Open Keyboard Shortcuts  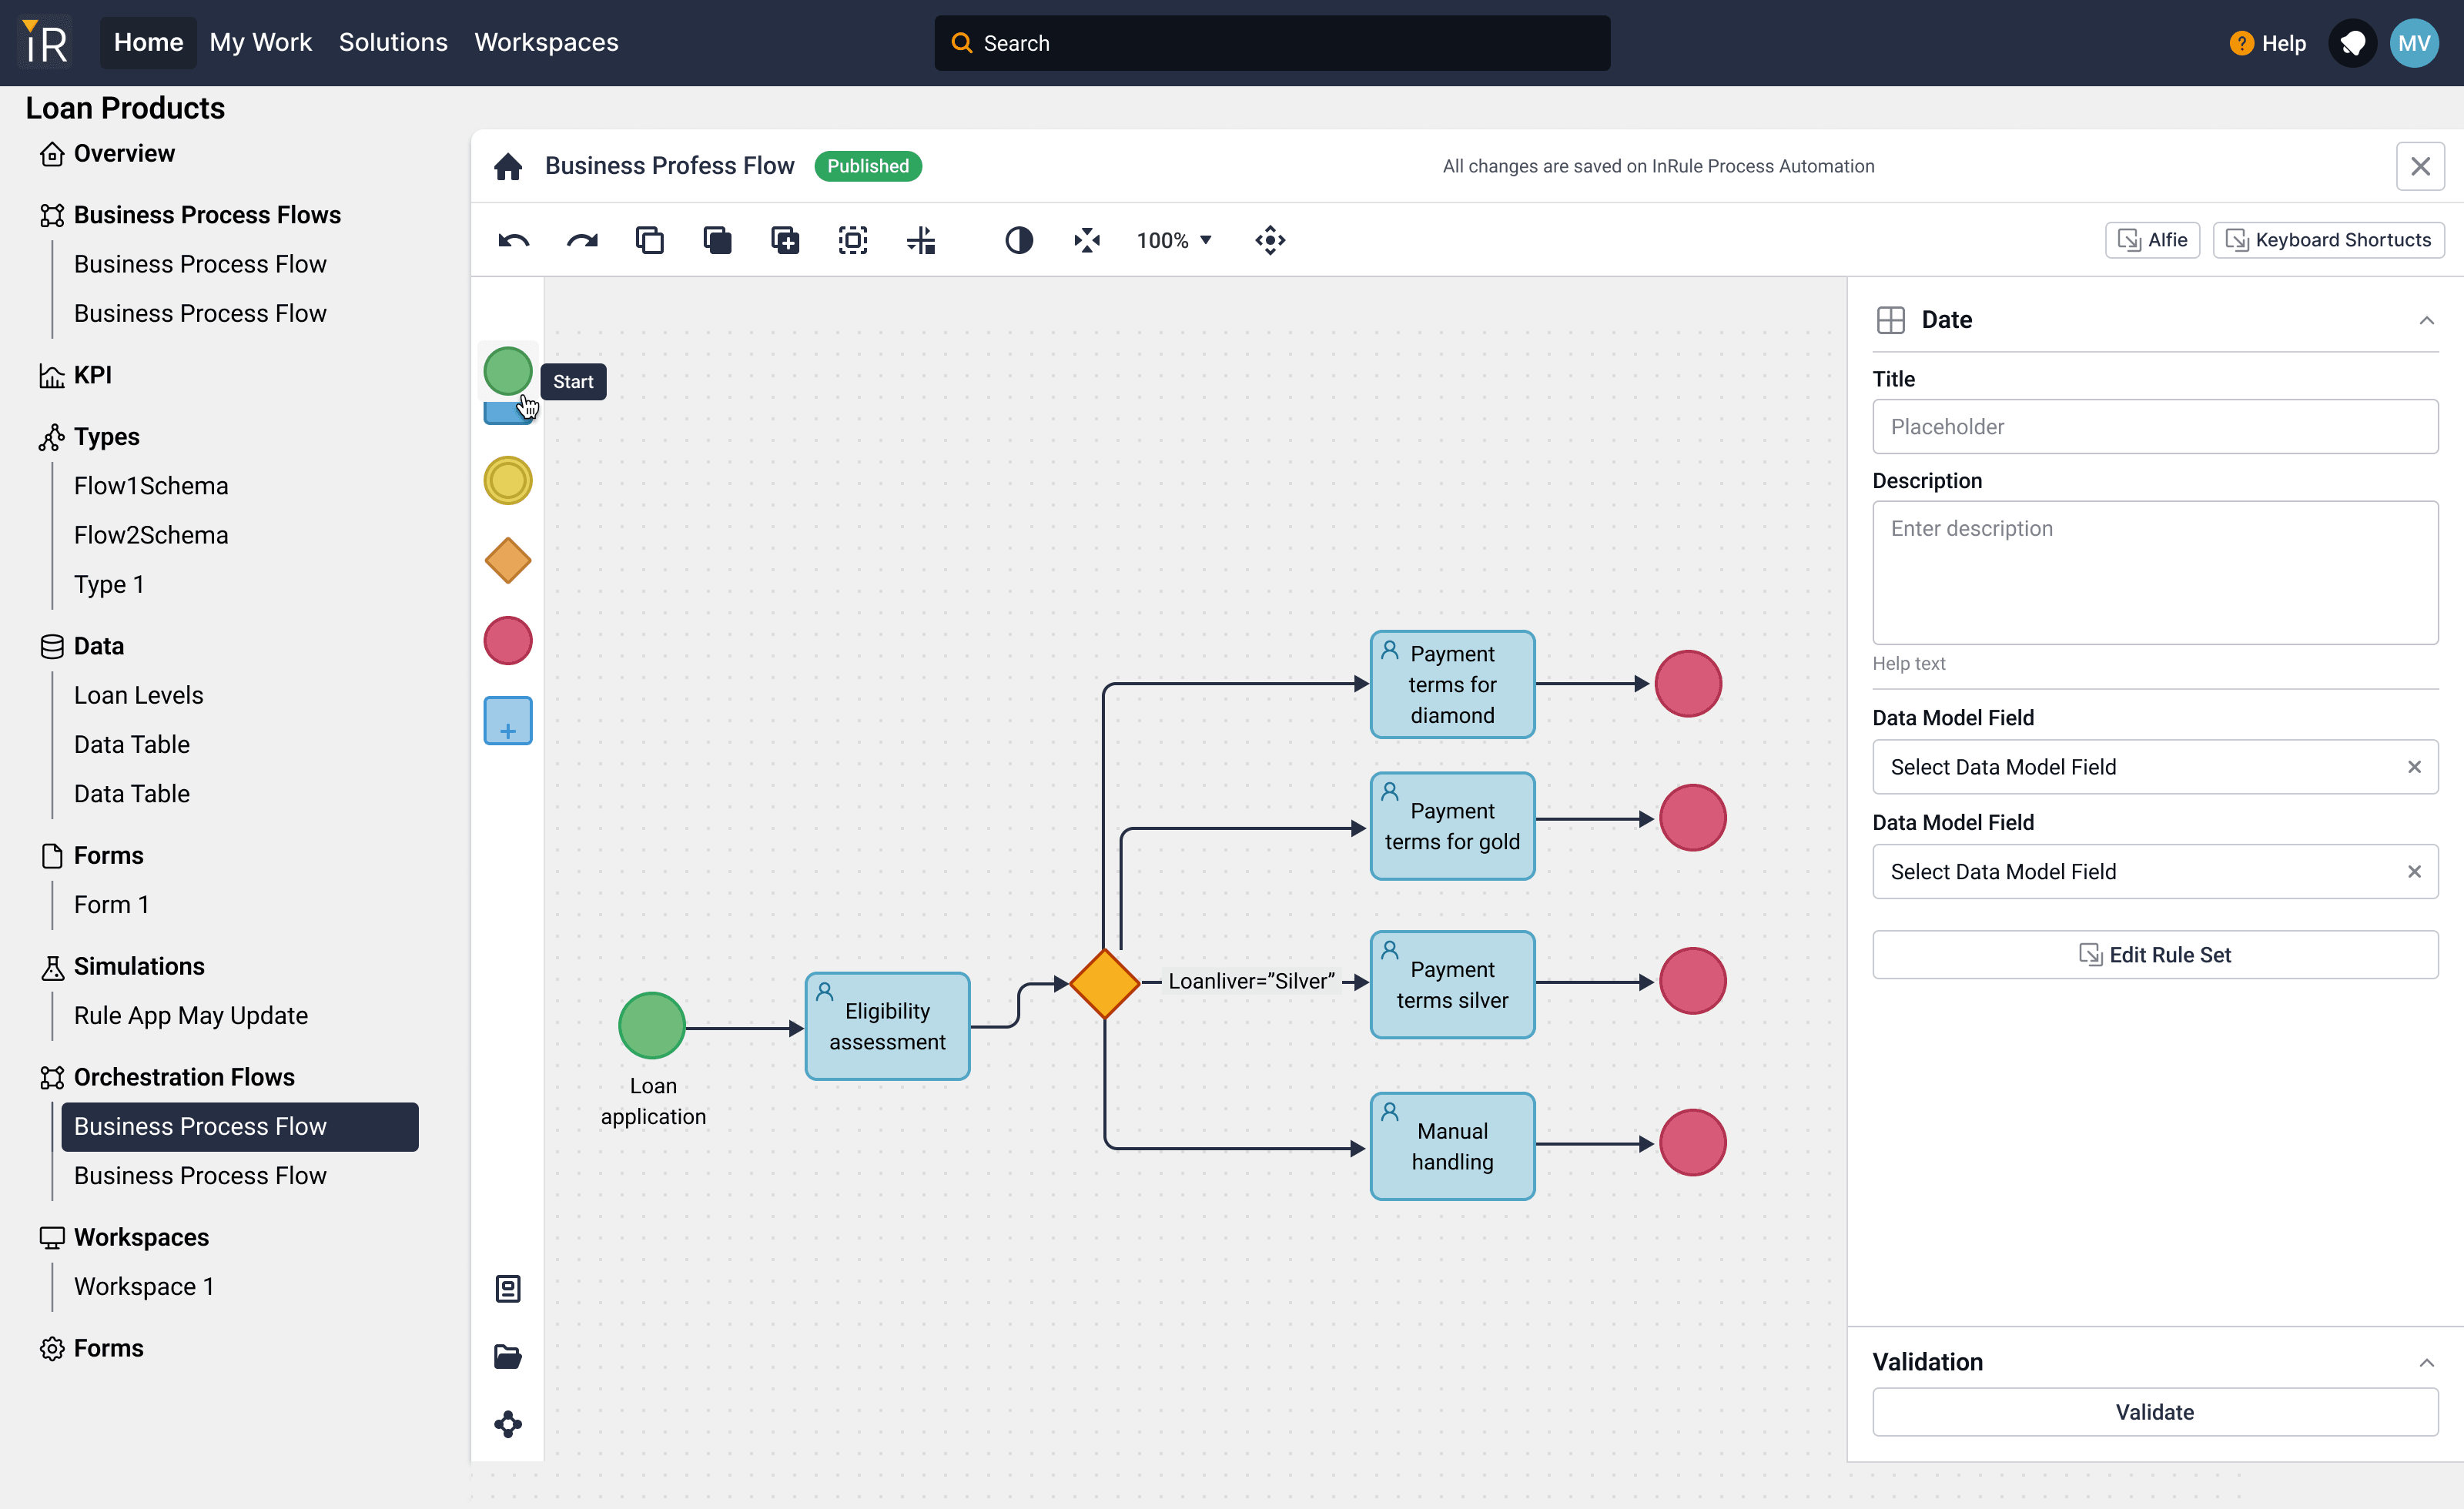coord(2328,240)
